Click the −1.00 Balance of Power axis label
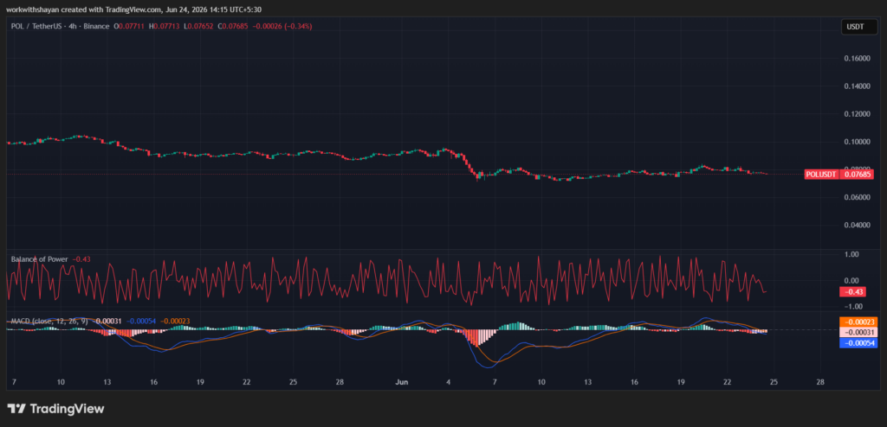Viewport: 887px width, 427px height. (x=851, y=306)
